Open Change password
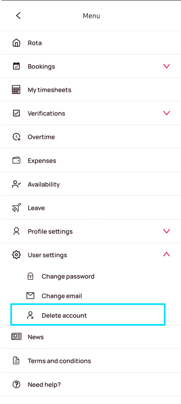 coord(68,276)
